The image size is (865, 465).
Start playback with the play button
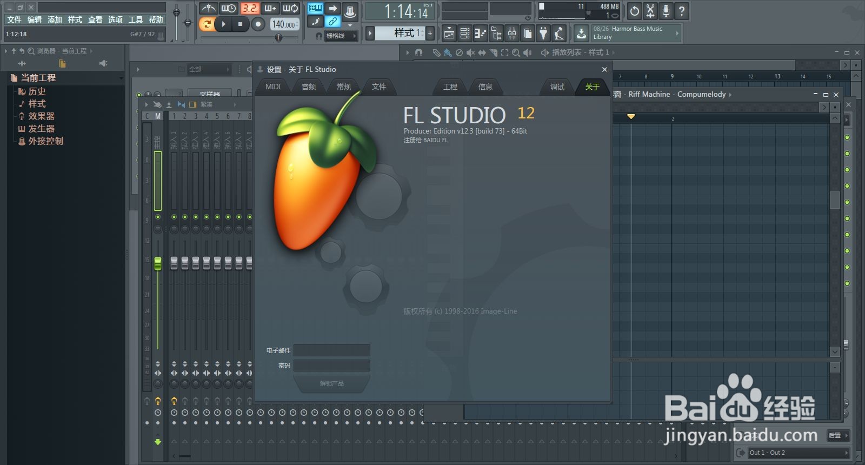pyautogui.click(x=223, y=24)
